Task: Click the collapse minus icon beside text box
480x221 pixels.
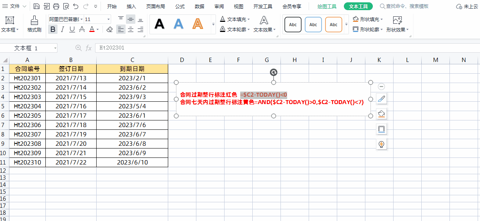Action: 381,87
